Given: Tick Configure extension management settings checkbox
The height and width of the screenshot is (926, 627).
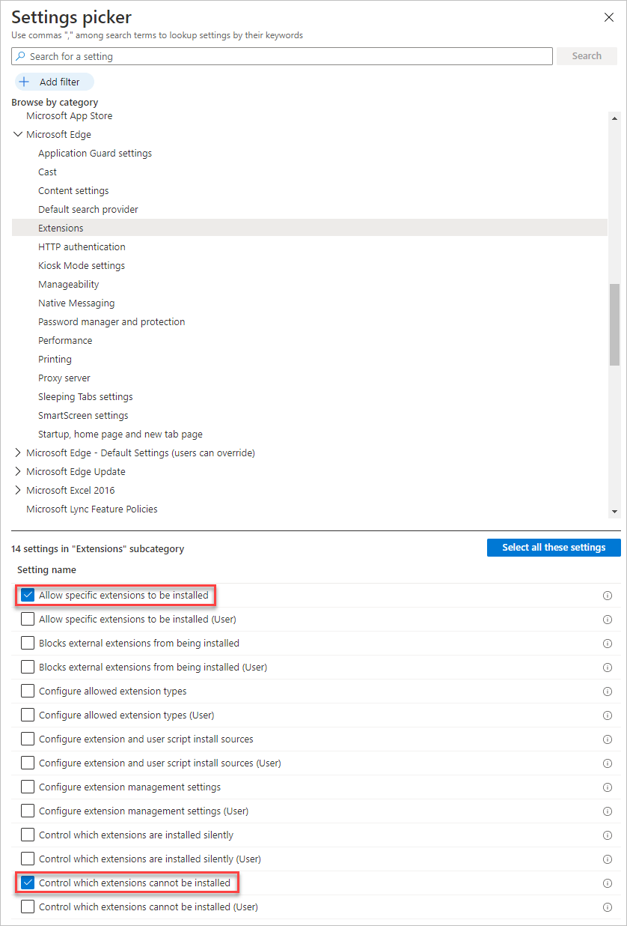Looking at the screenshot, I should point(28,787).
